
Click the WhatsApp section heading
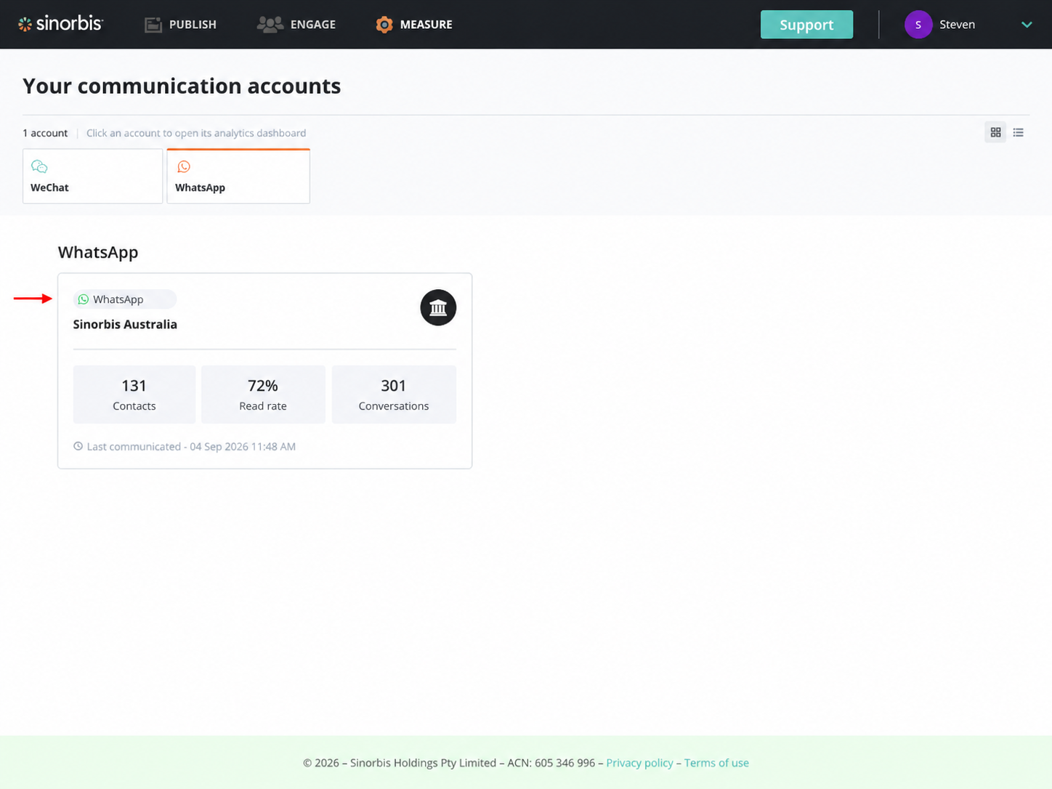point(98,252)
